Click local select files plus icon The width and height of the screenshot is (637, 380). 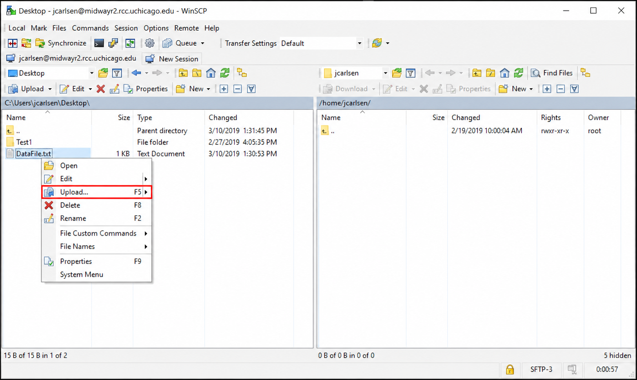pyautogui.click(x=224, y=89)
